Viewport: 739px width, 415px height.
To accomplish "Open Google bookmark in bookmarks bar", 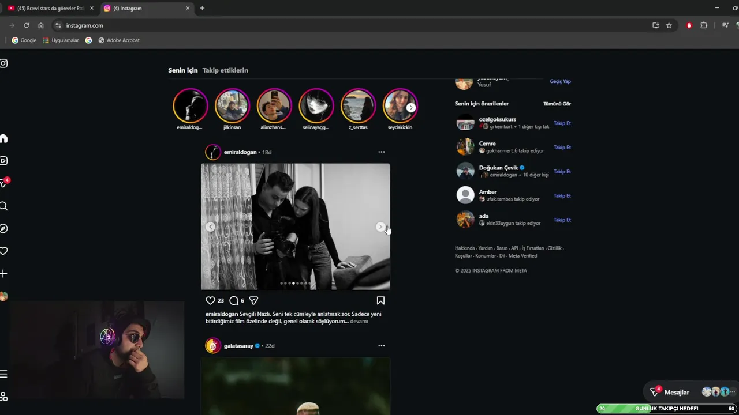I will click(24, 40).
